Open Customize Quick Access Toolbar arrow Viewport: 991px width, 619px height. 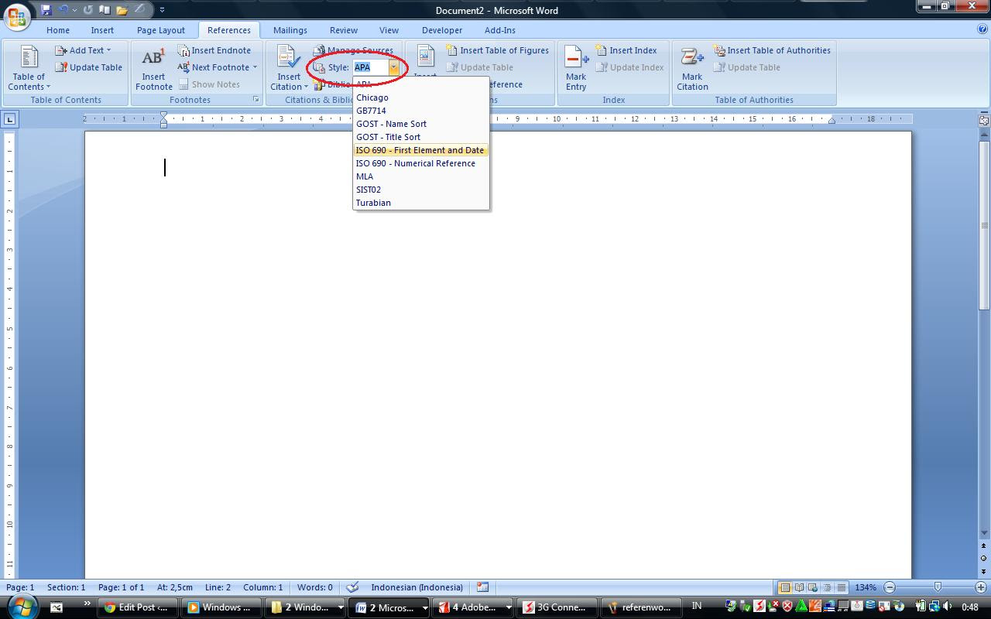(x=162, y=10)
